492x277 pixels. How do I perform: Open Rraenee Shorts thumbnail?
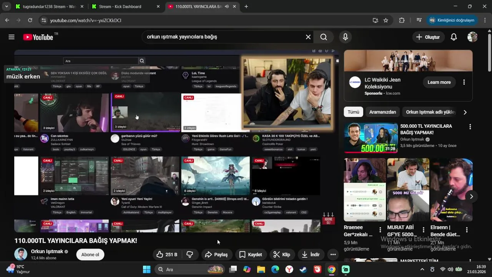365,190
